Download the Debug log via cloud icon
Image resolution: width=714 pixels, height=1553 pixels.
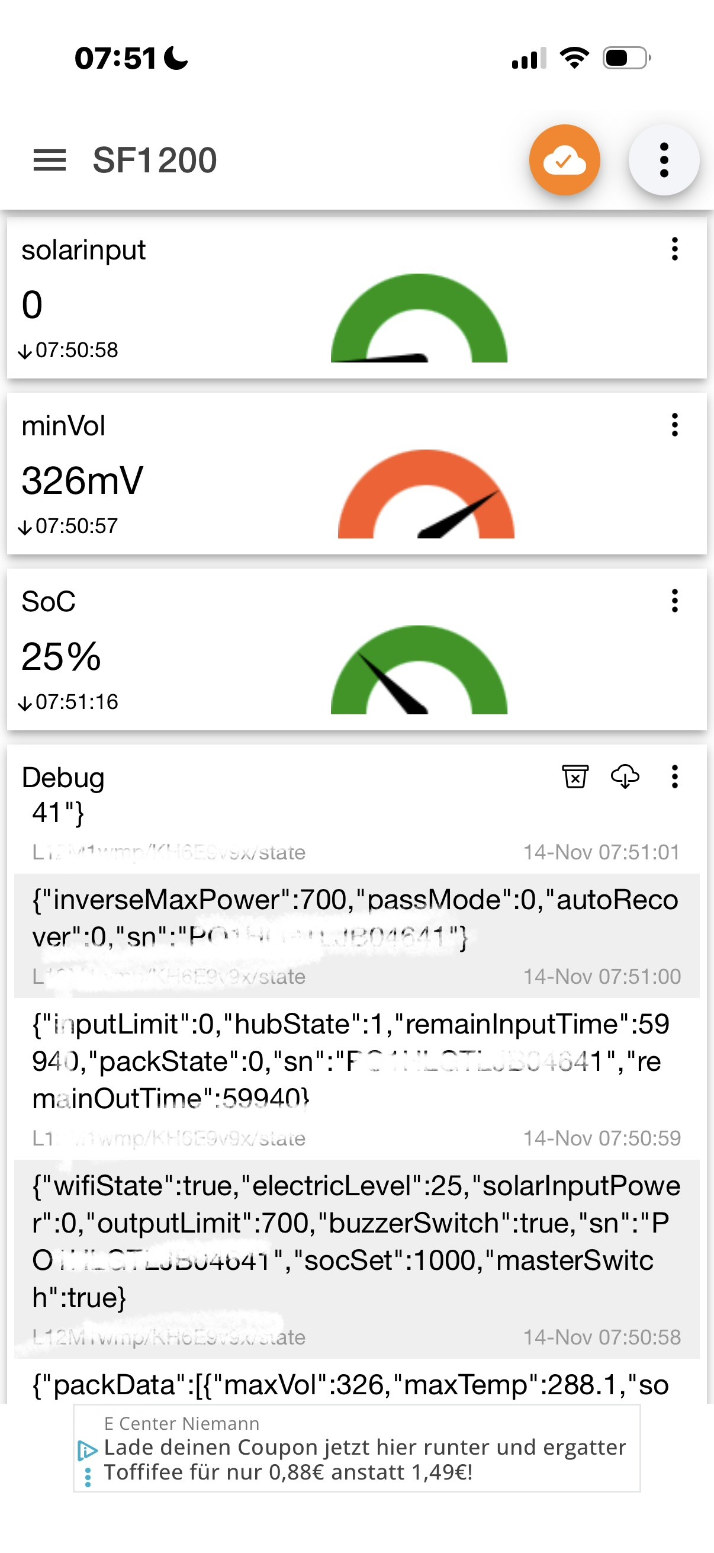pos(625,776)
